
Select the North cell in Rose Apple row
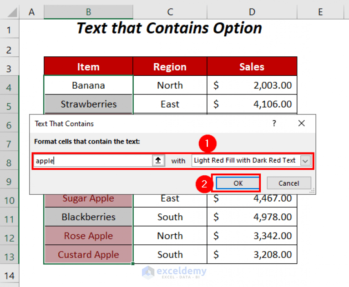click(x=170, y=236)
